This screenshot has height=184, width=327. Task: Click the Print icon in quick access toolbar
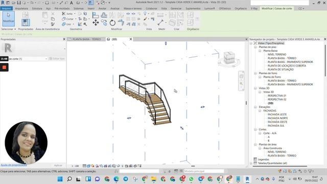pos(47,3)
